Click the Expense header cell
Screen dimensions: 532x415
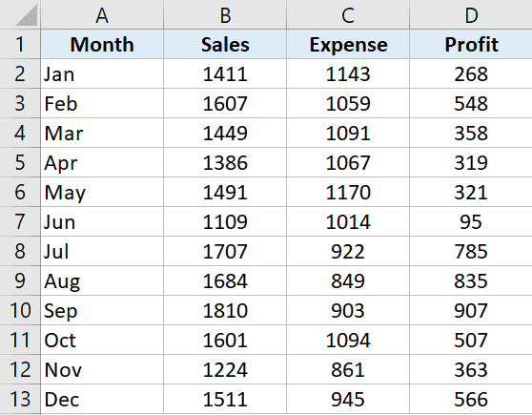(348, 44)
